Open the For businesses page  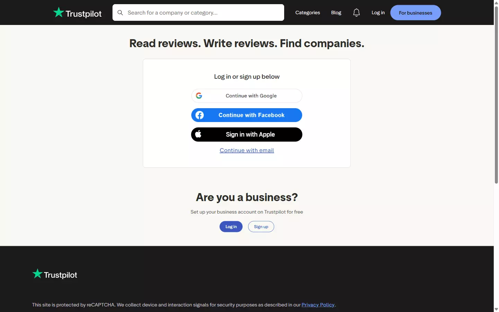[x=415, y=12]
